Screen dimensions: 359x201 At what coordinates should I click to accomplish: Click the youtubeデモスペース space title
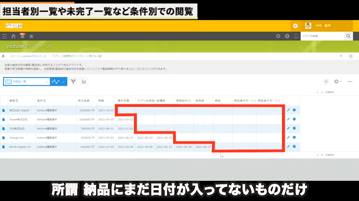(29, 46)
